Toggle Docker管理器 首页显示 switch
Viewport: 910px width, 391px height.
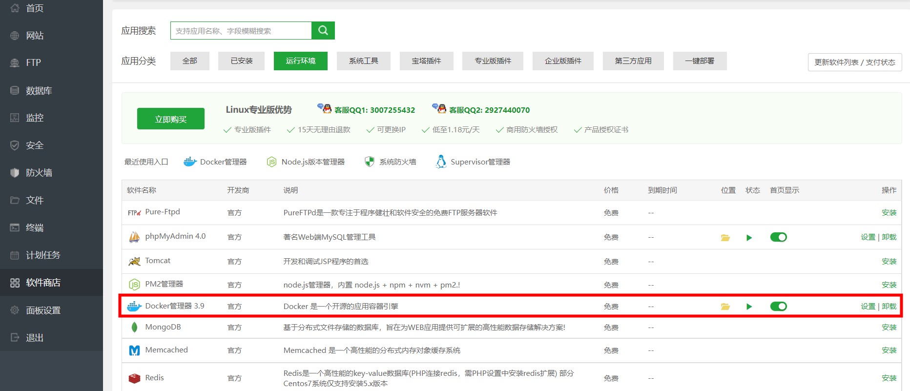pos(779,306)
